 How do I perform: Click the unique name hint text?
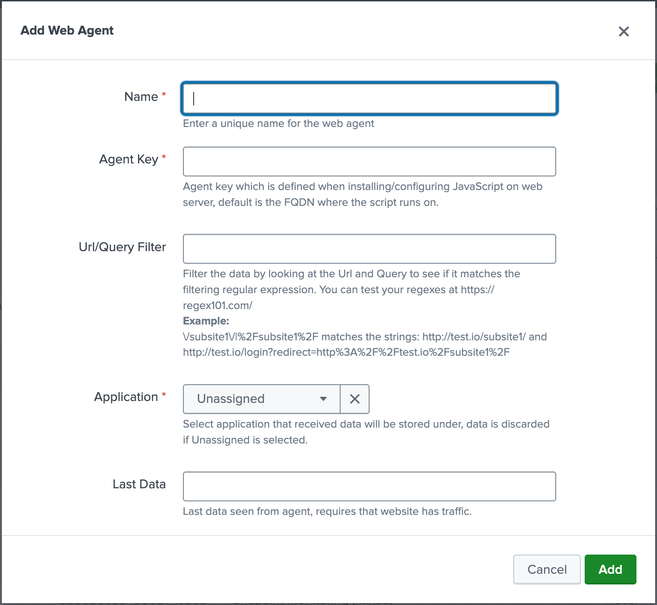(278, 124)
